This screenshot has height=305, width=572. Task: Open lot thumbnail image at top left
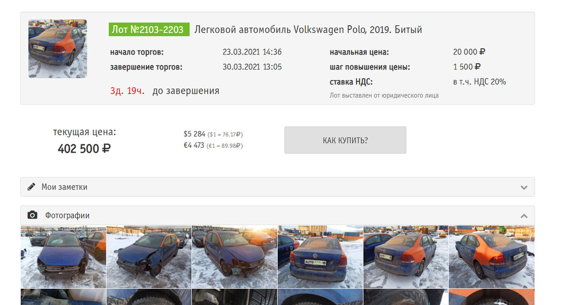point(58,49)
